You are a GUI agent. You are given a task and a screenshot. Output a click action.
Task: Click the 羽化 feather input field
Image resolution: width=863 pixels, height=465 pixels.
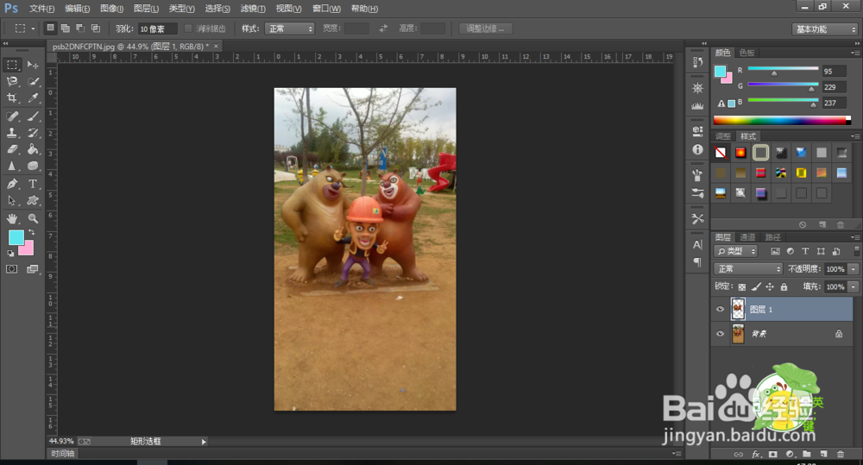pyautogui.click(x=157, y=28)
